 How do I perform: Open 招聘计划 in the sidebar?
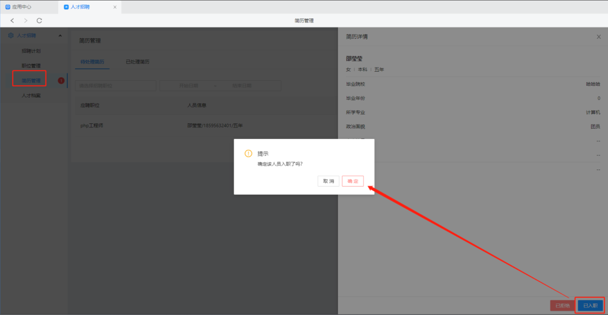click(31, 51)
